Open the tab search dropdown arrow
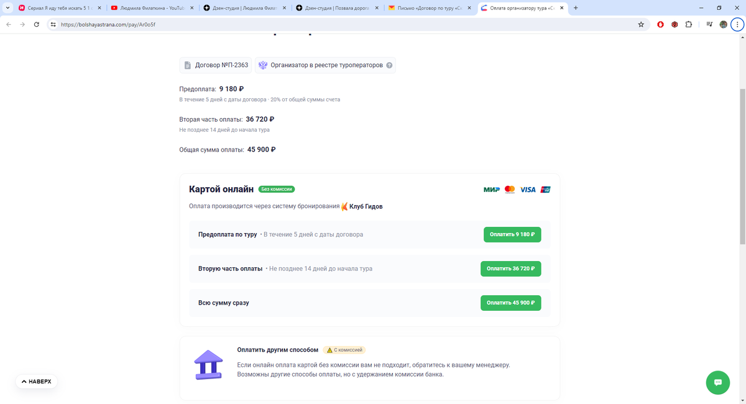This screenshot has width=746, height=404. [6, 8]
